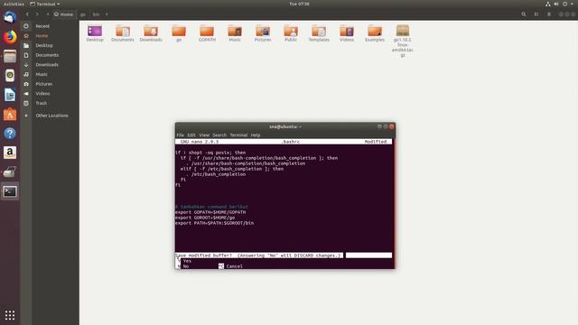Image resolution: width=578 pixels, height=325 pixels.
Task: Select the Home breadcrumb in the path bar
Action: [x=63, y=14]
